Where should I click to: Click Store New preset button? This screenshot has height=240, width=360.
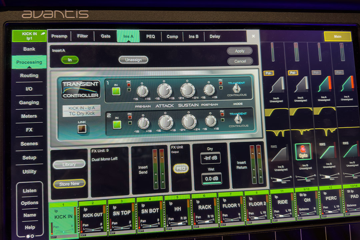click(69, 184)
